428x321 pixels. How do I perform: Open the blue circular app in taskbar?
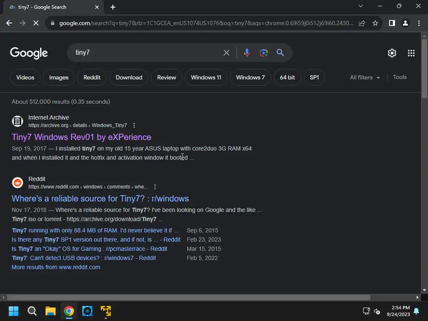point(87,311)
